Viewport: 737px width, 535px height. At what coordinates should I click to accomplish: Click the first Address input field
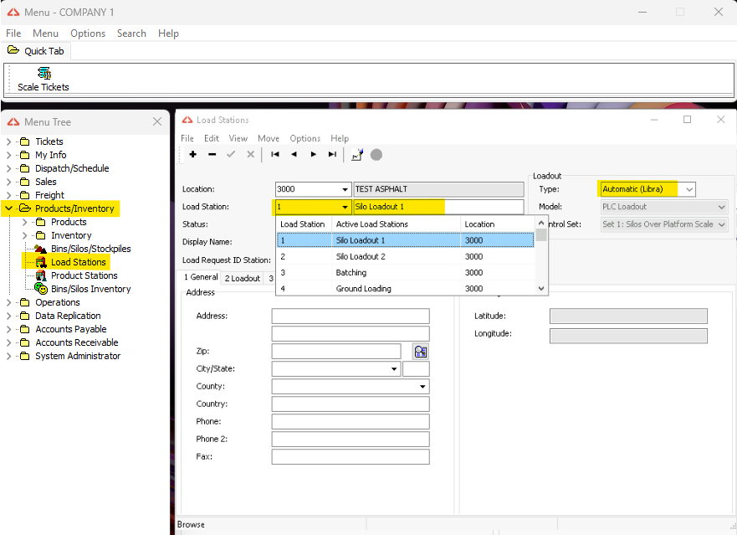[x=351, y=316]
